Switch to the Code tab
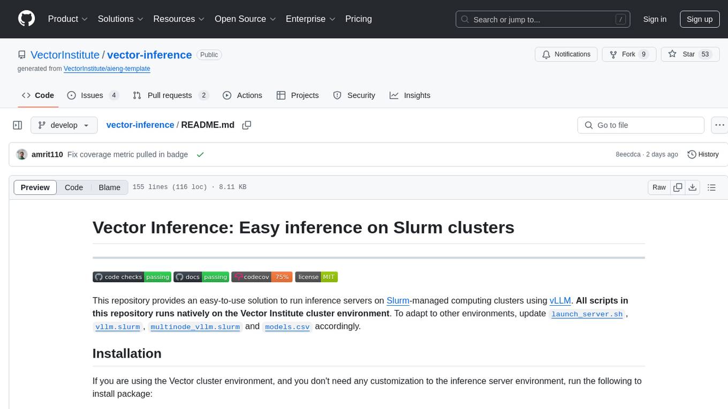Image resolution: width=728 pixels, height=409 pixels. pos(38,95)
